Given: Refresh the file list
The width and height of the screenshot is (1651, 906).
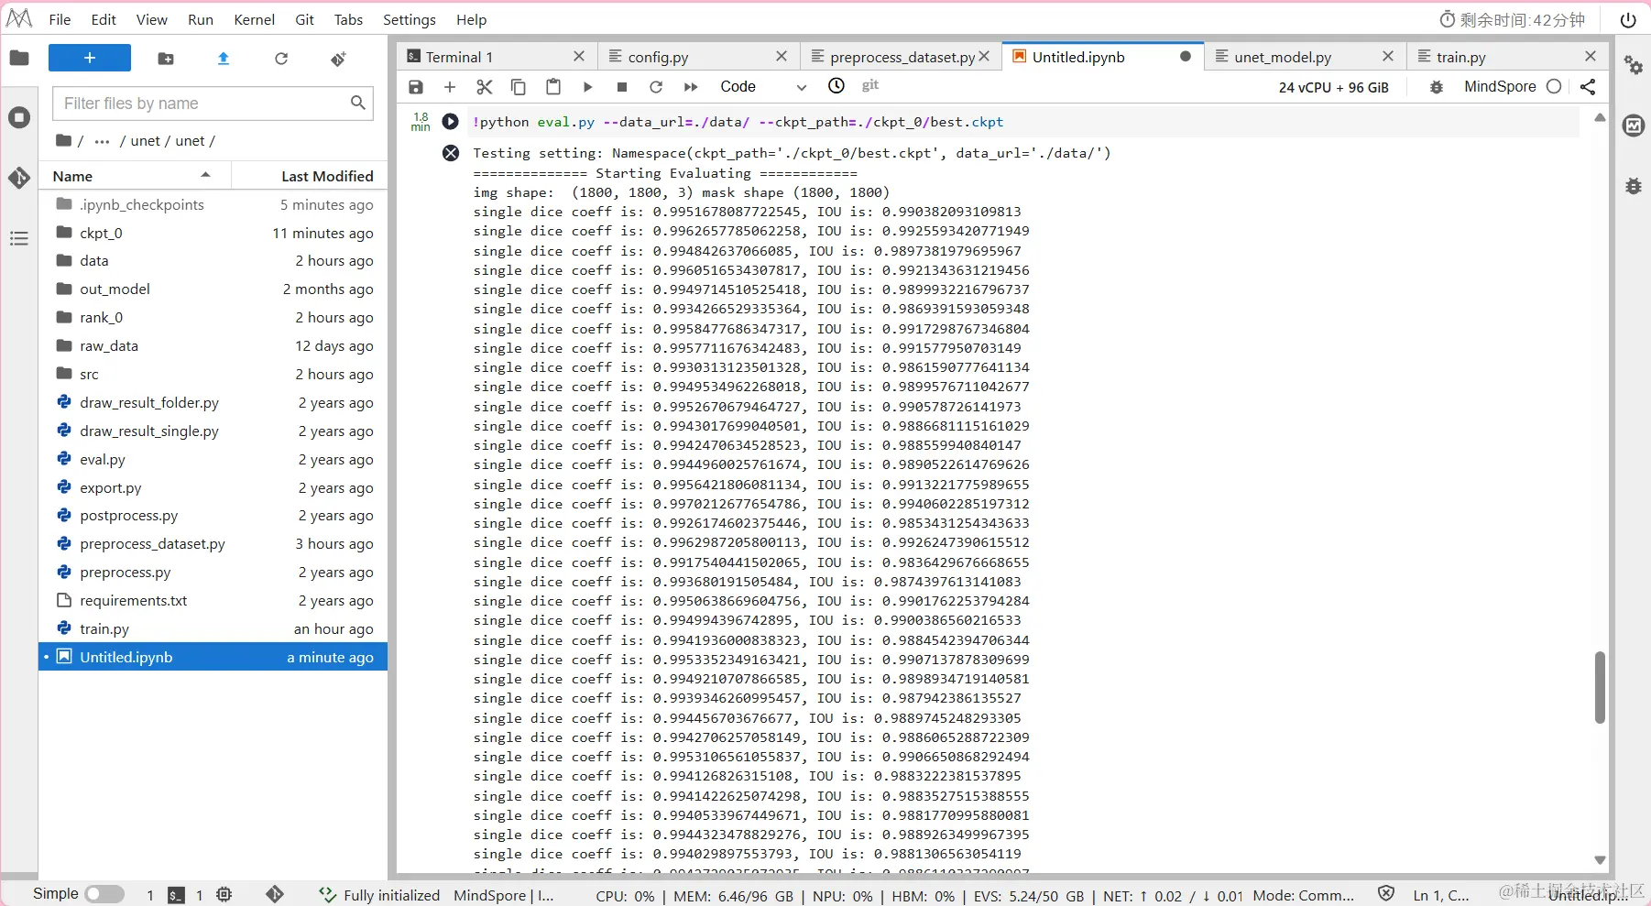Looking at the screenshot, I should click(281, 59).
